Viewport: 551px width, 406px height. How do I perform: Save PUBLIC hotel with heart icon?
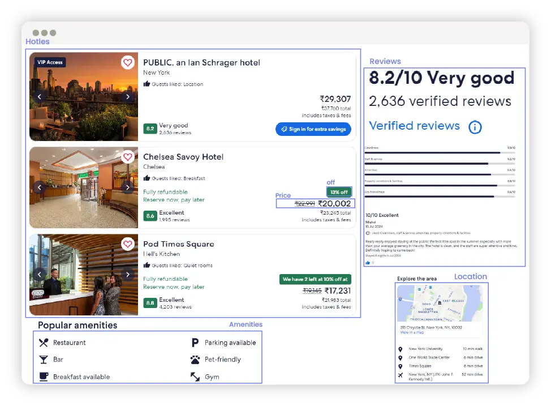[127, 63]
